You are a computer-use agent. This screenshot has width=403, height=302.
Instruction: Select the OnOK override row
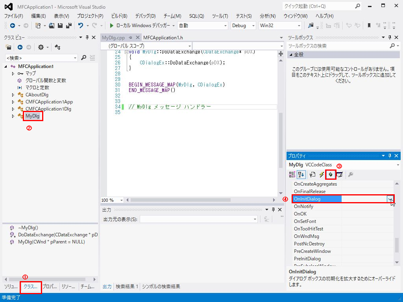[x=343, y=214]
